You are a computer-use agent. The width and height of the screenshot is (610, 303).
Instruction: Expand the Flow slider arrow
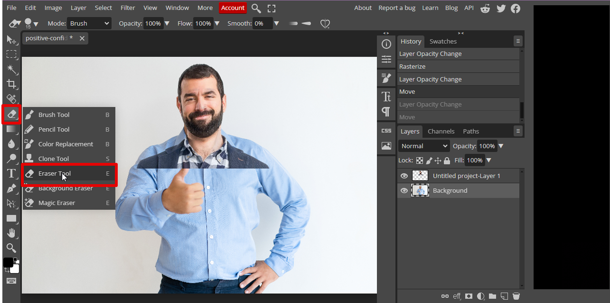[x=217, y=23]
